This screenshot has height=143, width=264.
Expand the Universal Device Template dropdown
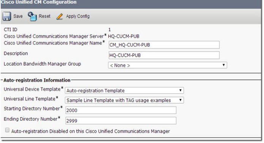(124, 90)
